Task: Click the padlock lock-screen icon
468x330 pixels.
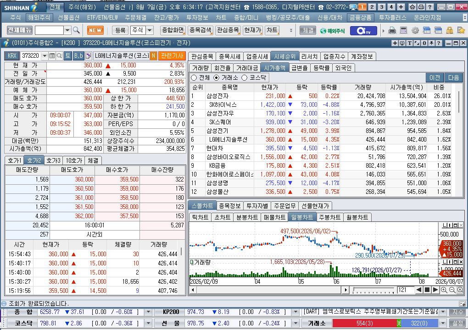Action: (450, 30)
